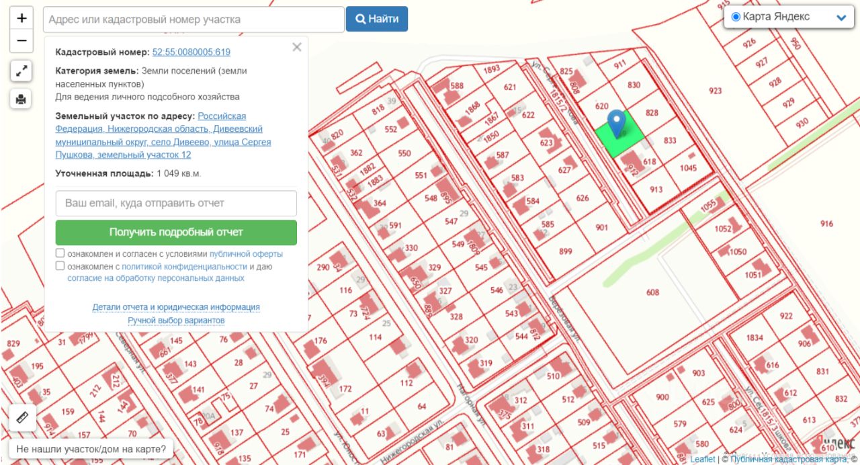Expand the map layer chevron dropdown
Image resolution: width=860 pixels, height=465 pixels.
(841, 17)
